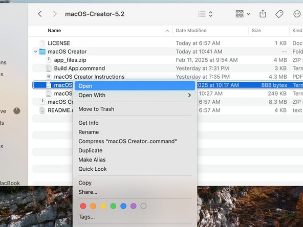Click 888 bytes size cell
Image resolution: width=303 pixels, height=227 pixels.
tap(274, 85)
